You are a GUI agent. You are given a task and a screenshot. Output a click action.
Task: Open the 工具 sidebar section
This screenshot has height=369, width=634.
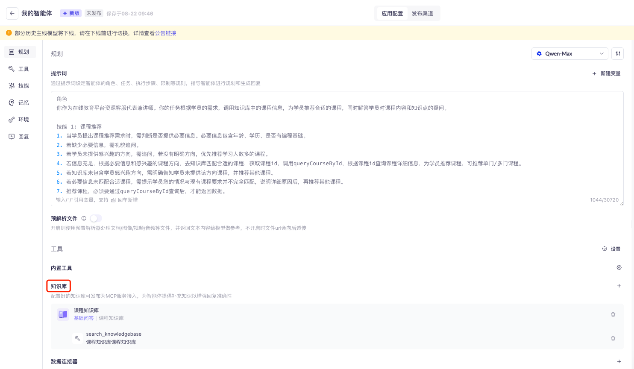[20, 69]
